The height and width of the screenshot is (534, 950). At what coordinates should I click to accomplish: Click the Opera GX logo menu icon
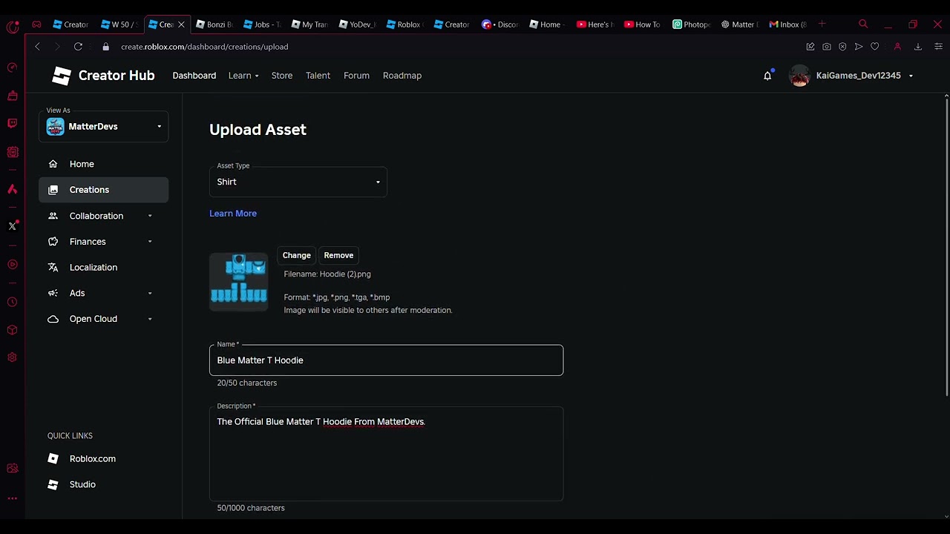coord(13,27)
